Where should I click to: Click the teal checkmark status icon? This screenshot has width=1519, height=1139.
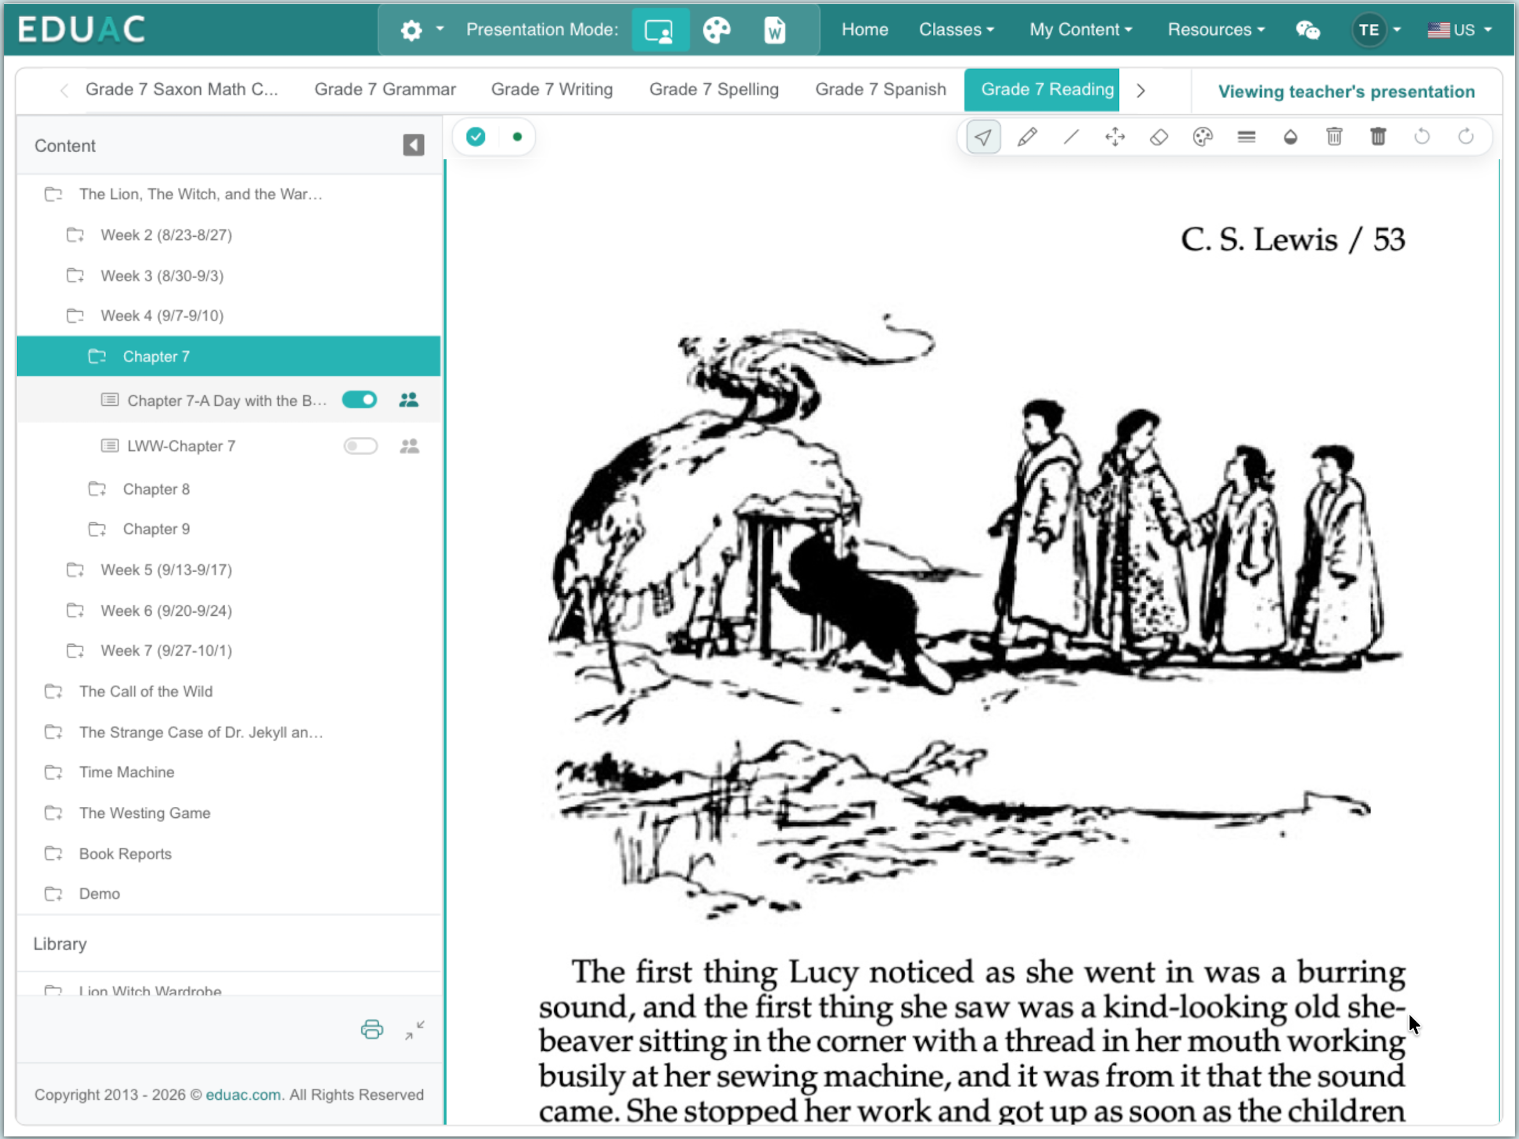coord(476,137)
